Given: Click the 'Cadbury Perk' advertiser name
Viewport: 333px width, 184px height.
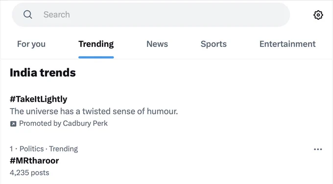Looking at the screenshot, I should (85, 123).
